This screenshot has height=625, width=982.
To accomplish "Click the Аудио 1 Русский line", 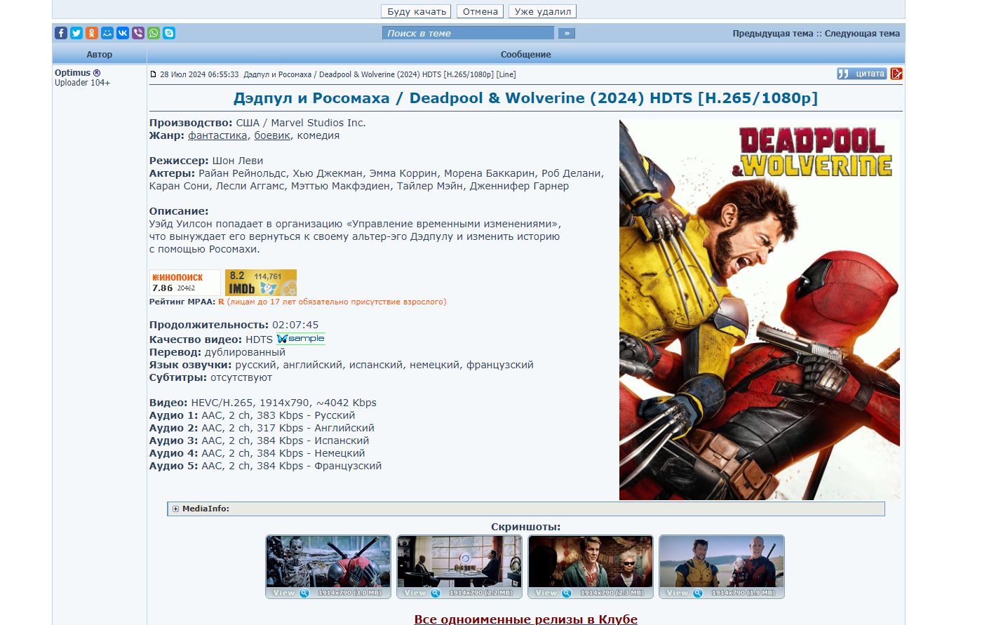I will [253, 415].
